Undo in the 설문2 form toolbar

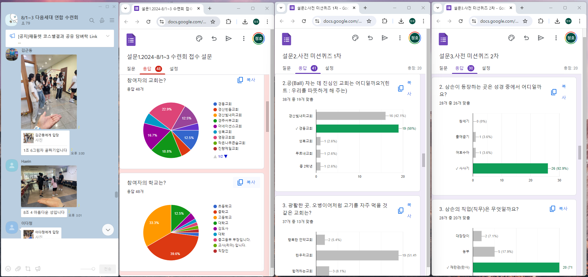point(370,38)
